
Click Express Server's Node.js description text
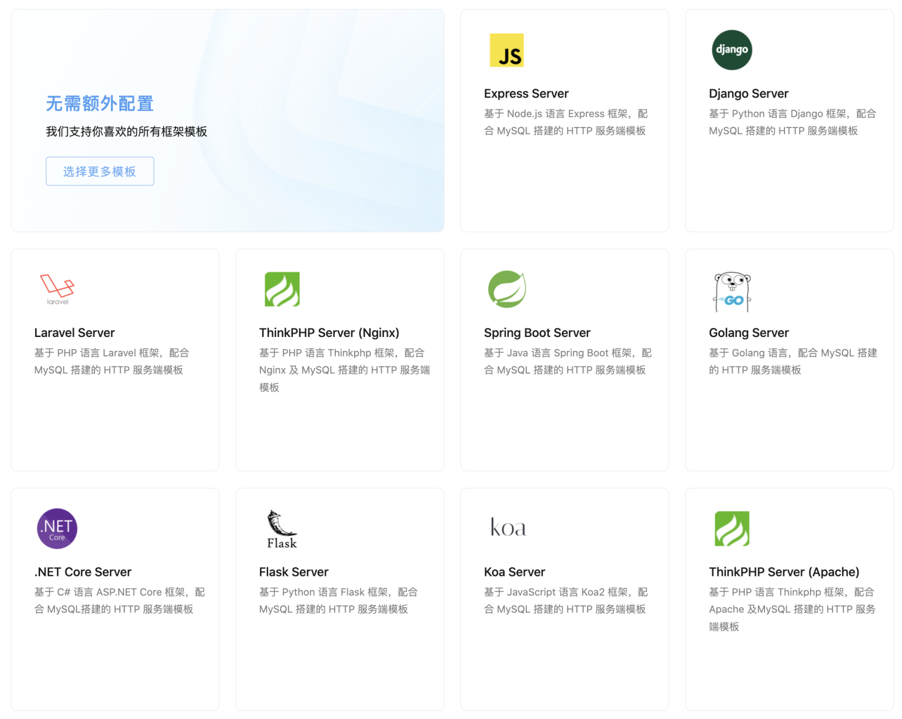[x=566, y=122]
